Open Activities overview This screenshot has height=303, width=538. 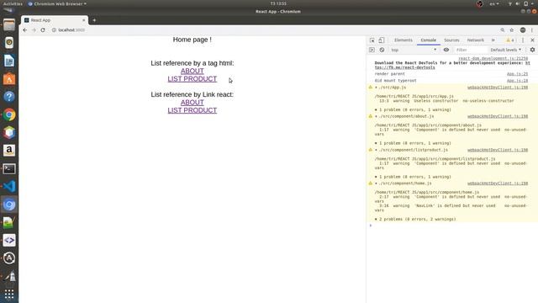point(13,3)
